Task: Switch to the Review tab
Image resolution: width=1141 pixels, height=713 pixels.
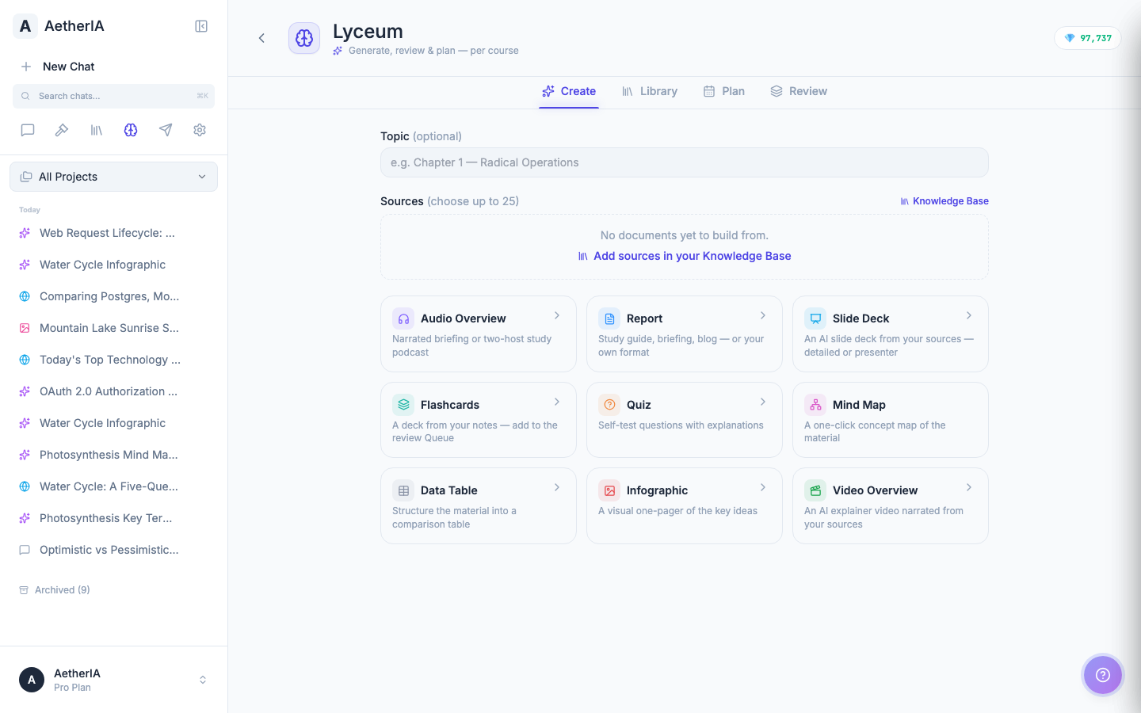Action: [x=799, y=91]
